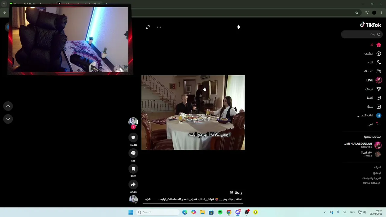
Task: Focus the TikTok search field
Action: click(362, 34)
